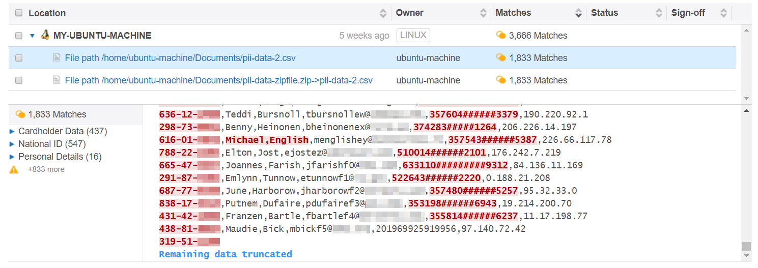Click the LINUX tag label

(x=413, y=35)
